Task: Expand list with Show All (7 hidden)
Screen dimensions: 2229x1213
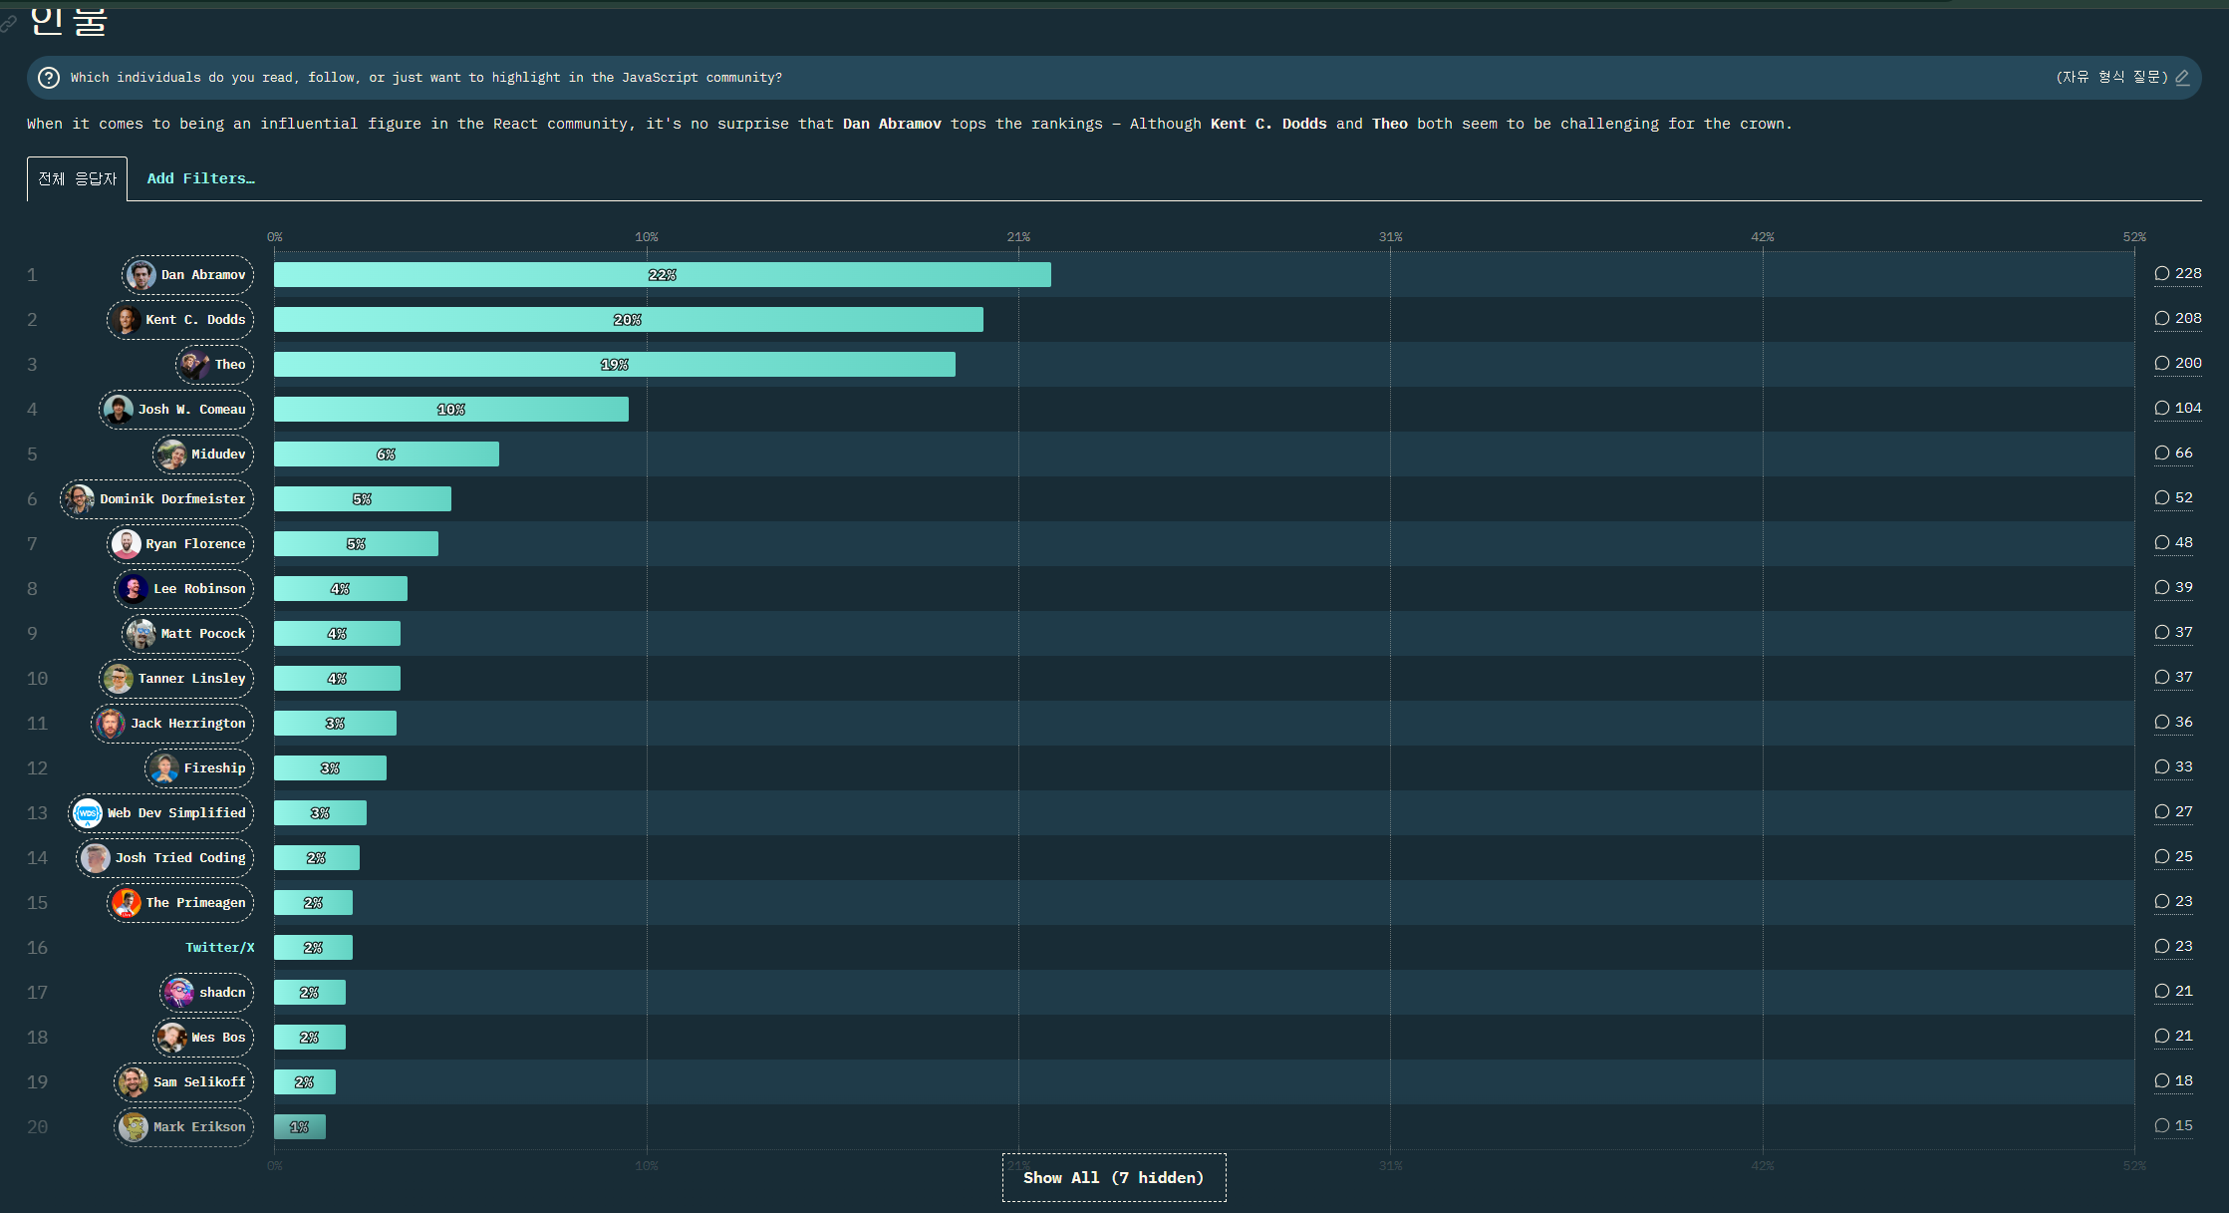Action: pos(1113,1178)
